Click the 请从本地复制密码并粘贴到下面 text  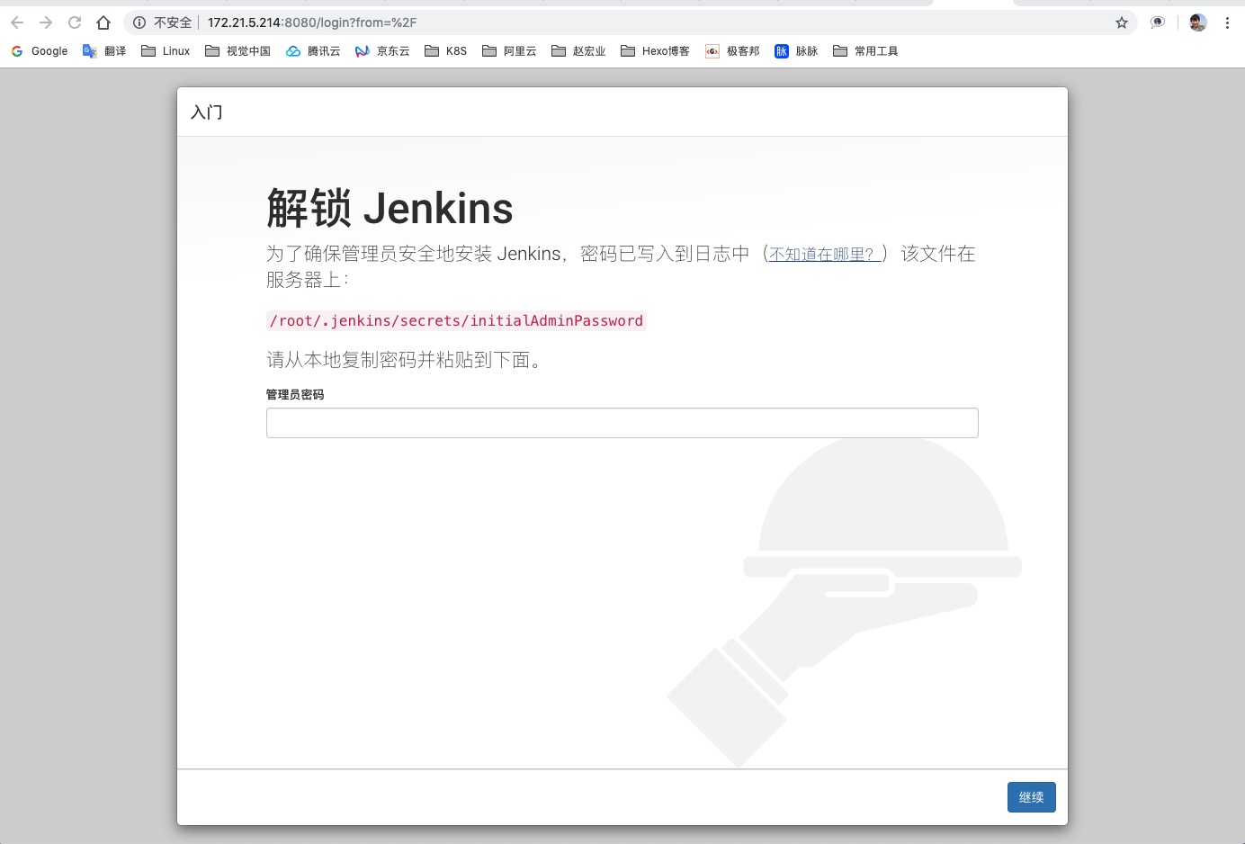[x=404, y=361]
